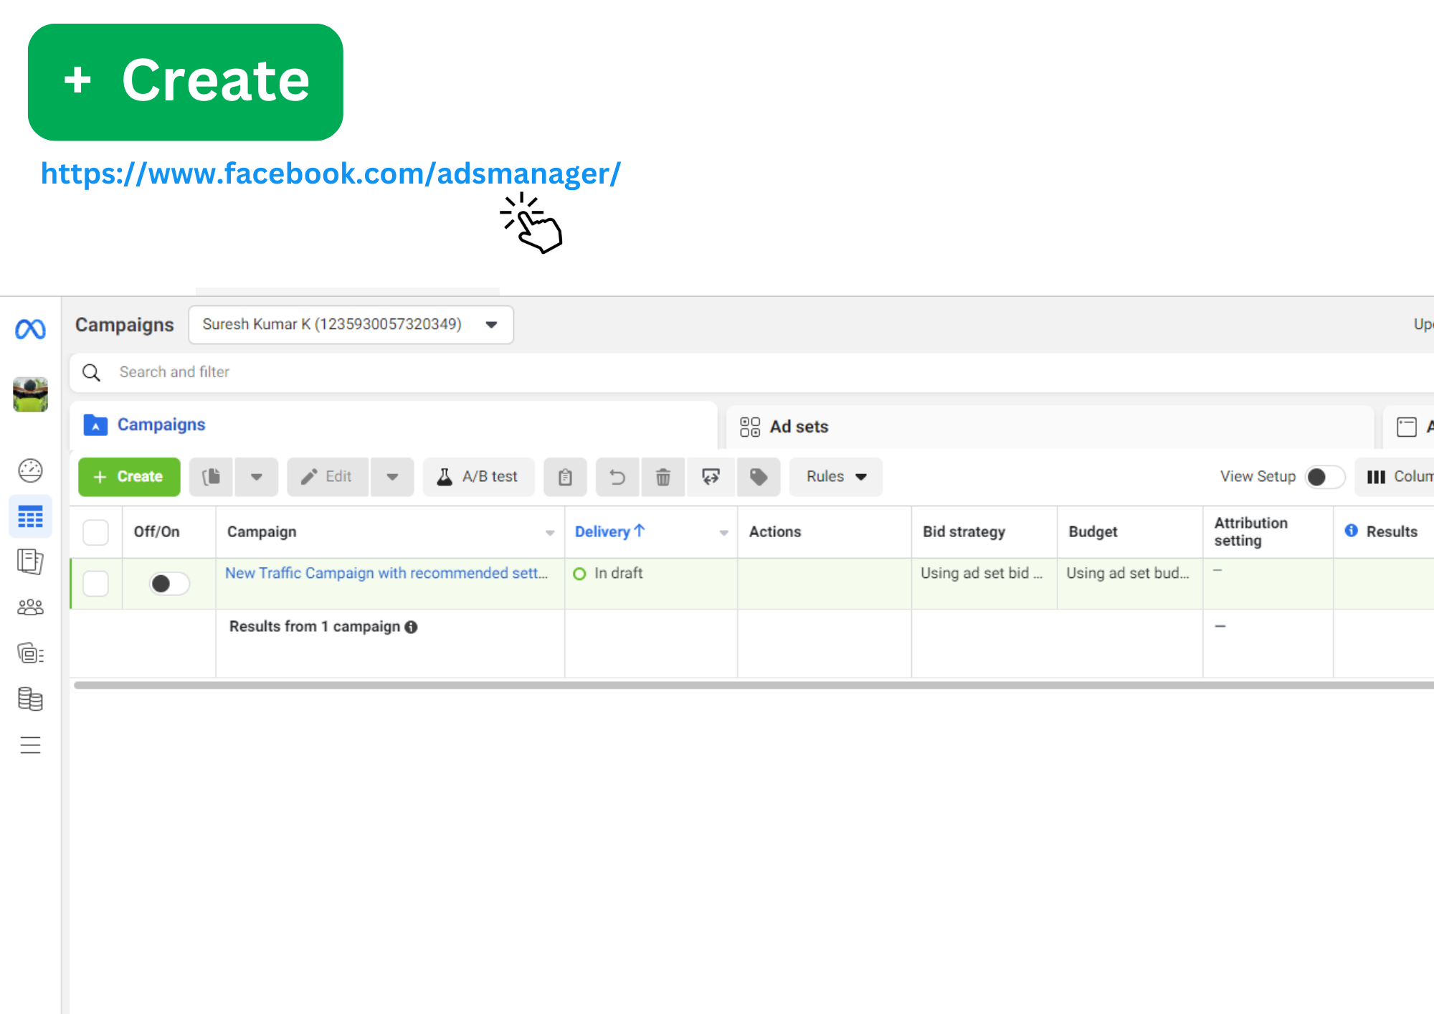Click the large green Create banner
The width and height of the screenshot is (1434, 1014).
click(x=186, y=82)
